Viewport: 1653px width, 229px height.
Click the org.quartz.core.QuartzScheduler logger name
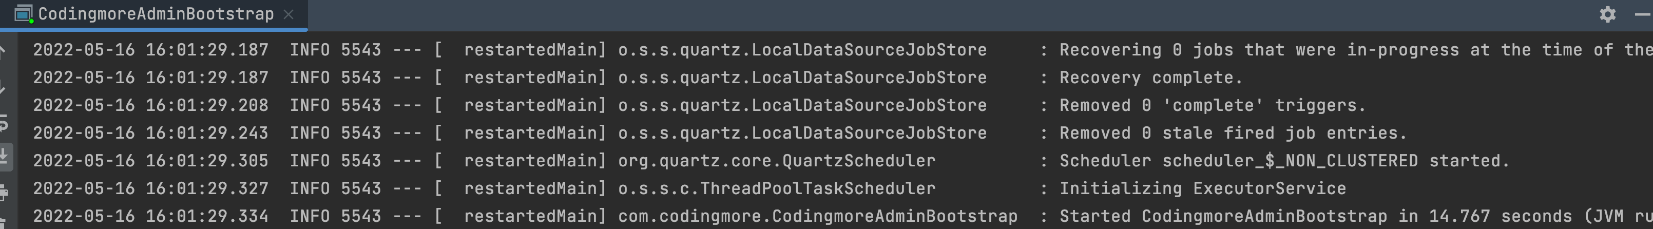click(776, 161)
